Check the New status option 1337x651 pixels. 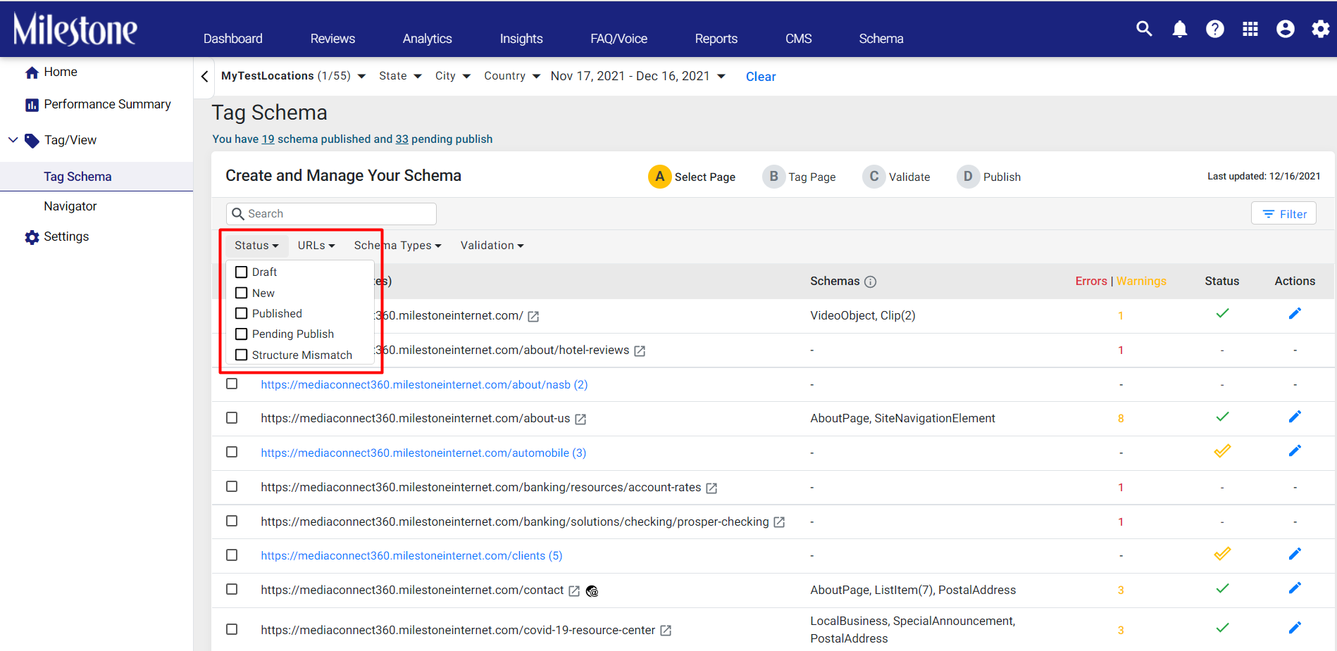click(x=241, y=293)
